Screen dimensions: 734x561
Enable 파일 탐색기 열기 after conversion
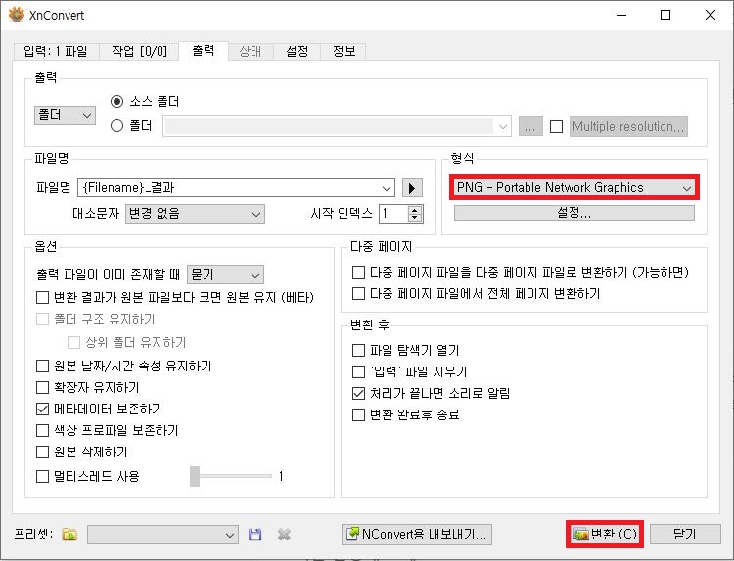point(358,350)
